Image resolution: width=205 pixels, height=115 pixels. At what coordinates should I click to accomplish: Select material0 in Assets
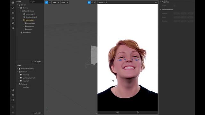coord(26,75)
